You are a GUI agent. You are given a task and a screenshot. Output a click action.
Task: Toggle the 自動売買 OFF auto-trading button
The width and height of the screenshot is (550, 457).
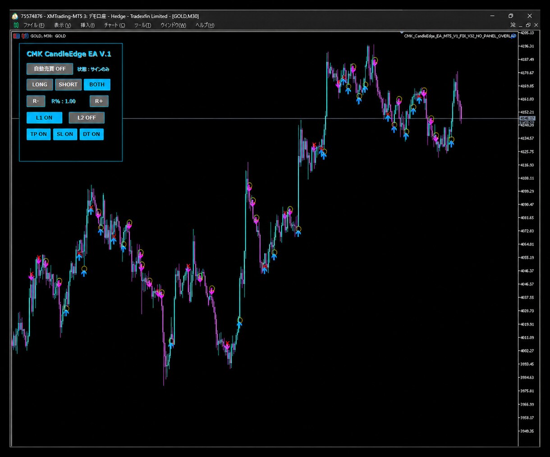50,69
